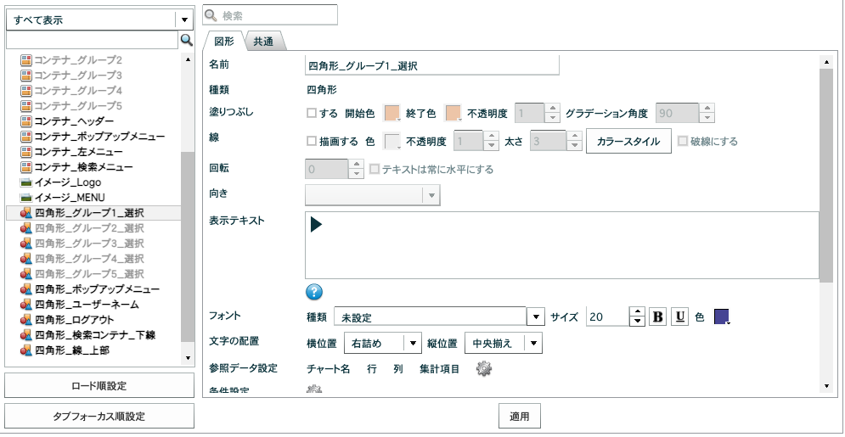Click the タブフォーカス順設定 button
Screen dimensions: 845x437
[x=99, y=416]
